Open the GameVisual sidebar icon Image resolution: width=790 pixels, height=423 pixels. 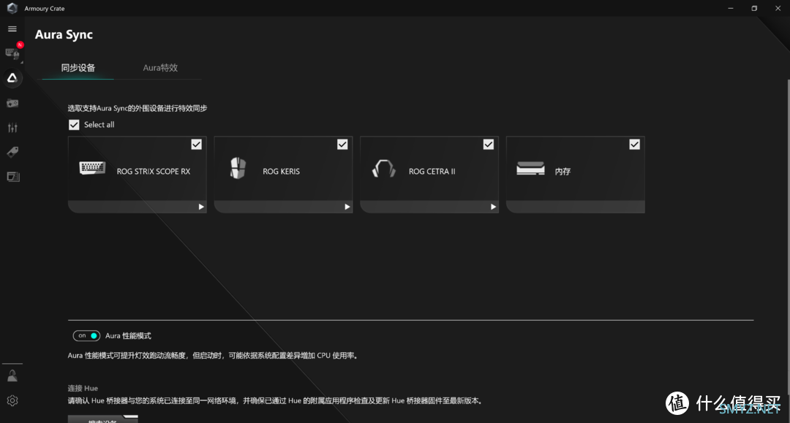click(12, 103)
